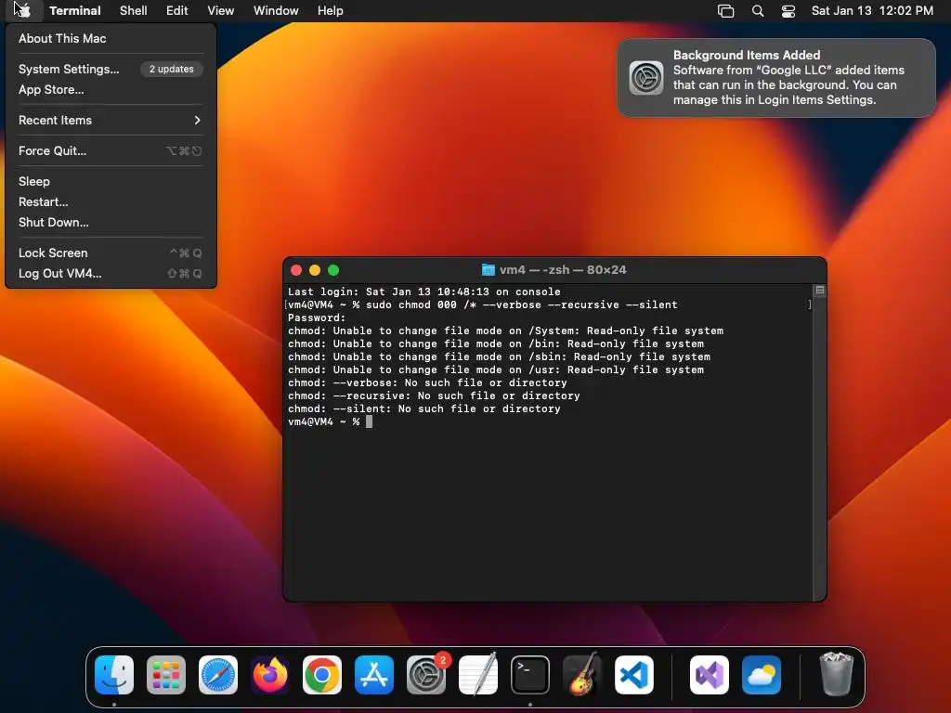The height and width of the screenshot is (713, 951).
Task: Click the 2 updates badge
Action: [x=172, y=69]
